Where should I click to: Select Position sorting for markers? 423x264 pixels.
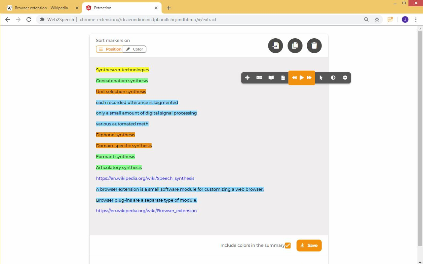109,49
